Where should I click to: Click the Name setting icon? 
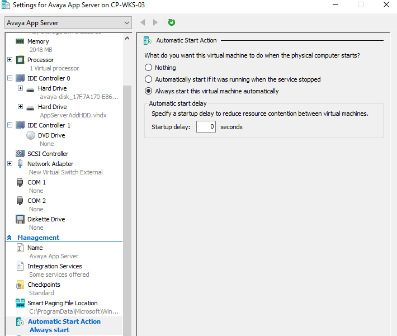click(x=20, y=248)
